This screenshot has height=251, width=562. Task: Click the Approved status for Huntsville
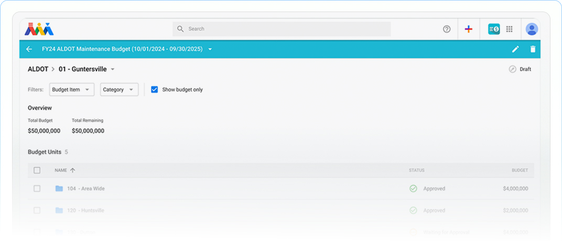[434, 211]
